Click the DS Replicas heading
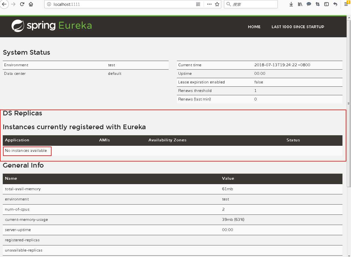 pos(23,113)
